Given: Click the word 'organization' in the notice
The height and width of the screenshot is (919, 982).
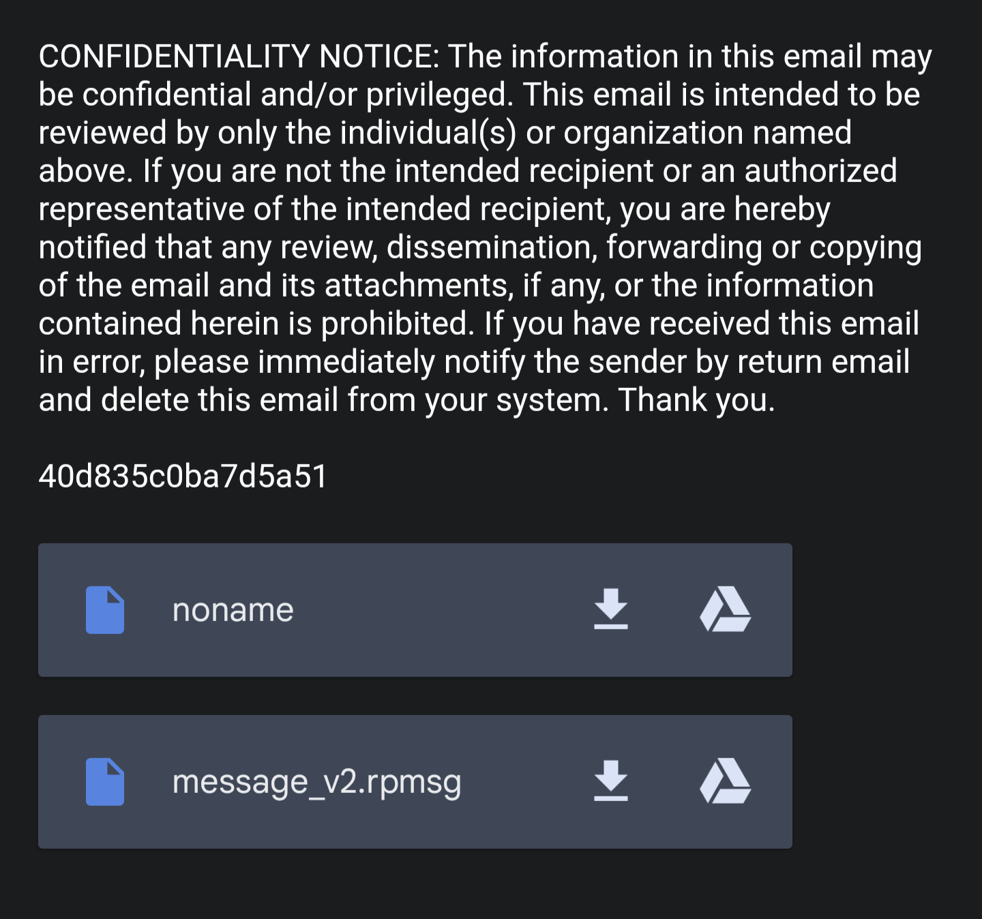Looking at the screenshot, I should [x=653, y=133].
